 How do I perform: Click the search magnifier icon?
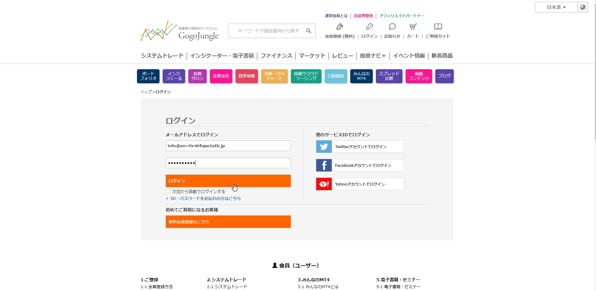[x=308, y=31]
